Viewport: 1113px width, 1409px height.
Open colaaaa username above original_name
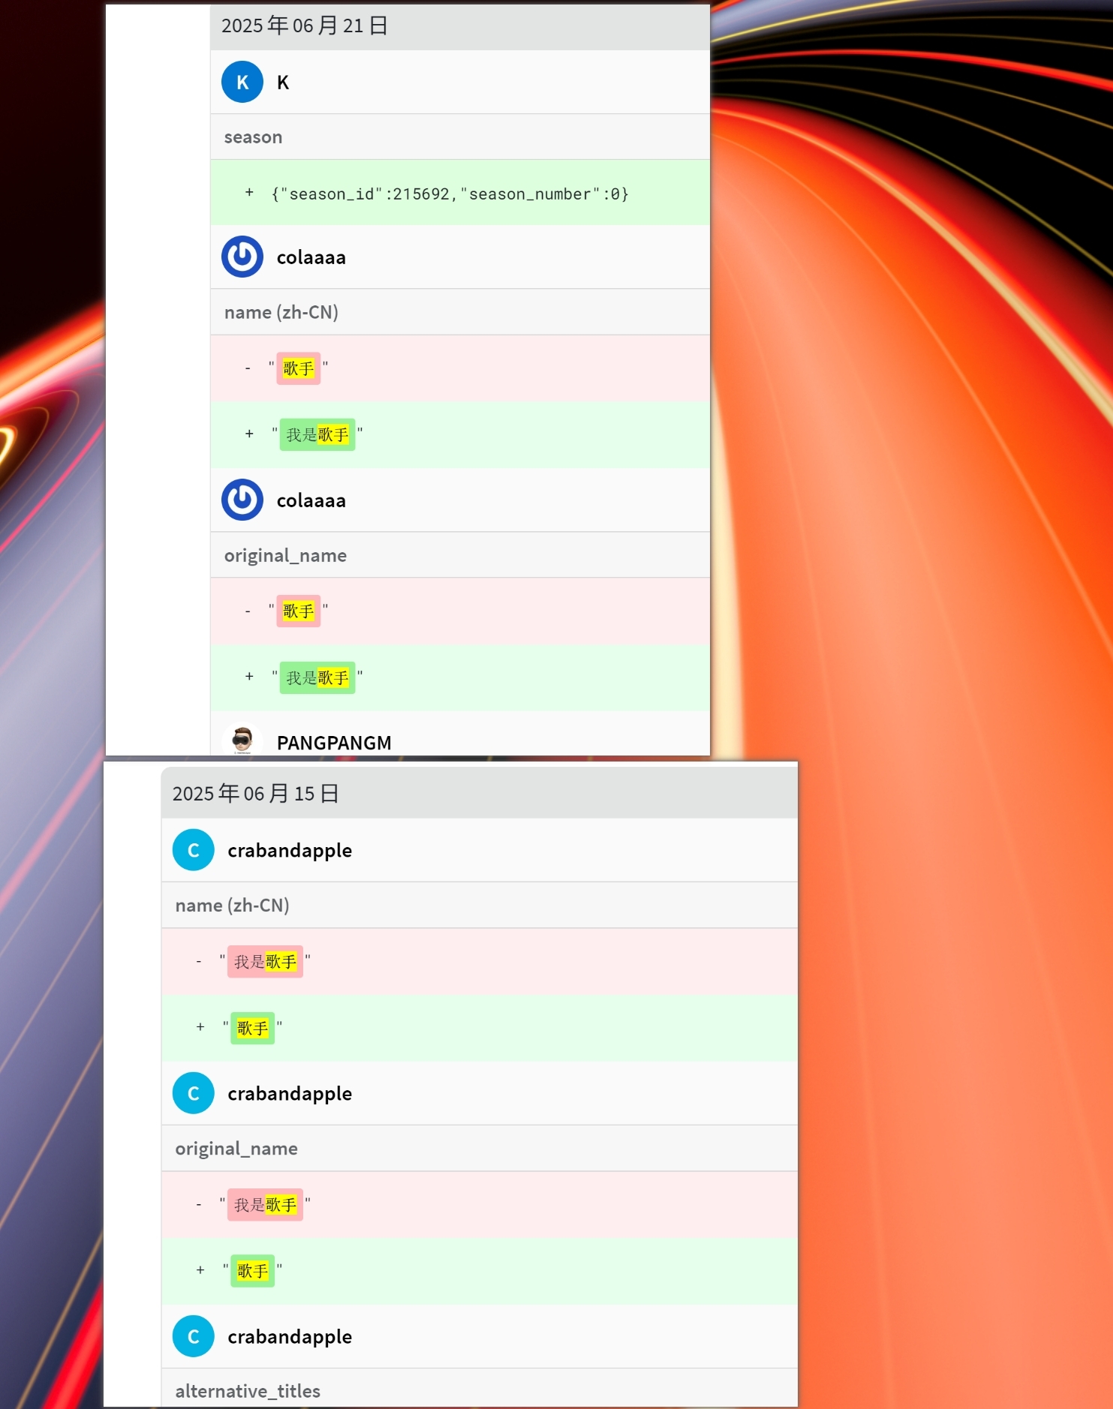click(x=311, y=500)
